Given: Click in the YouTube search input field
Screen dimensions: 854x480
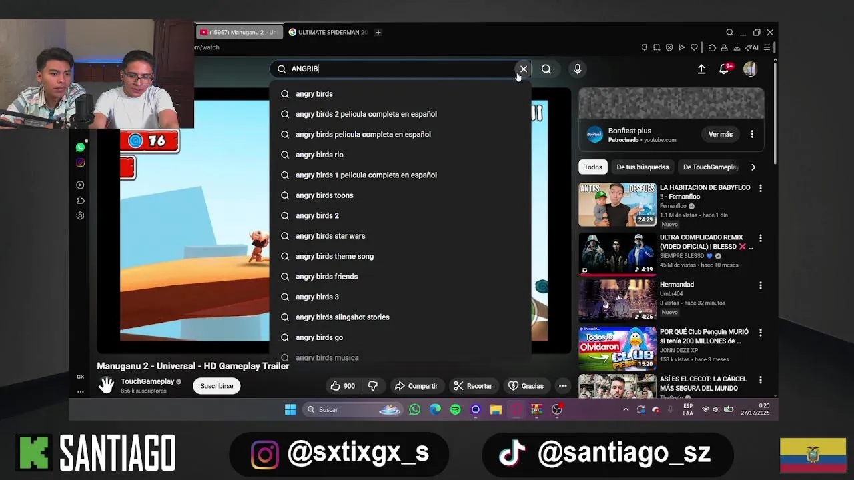Looking at the screenshot, I should [400, 69].
